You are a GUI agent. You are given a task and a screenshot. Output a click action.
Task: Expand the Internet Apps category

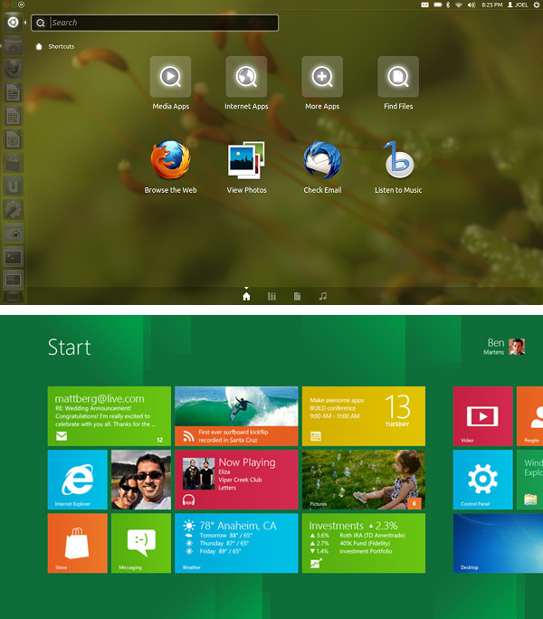point(246,77)
